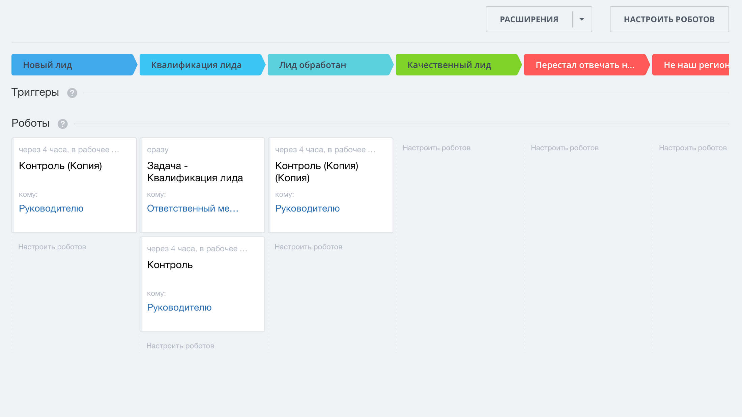Click the Расширения button
The width and height of the screenshot is (742, 417).
tap(529, 19)
